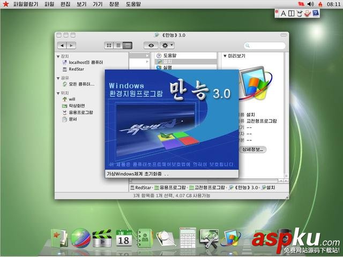Click the eye quick look button
343x257 pixels.
point(151,46)
